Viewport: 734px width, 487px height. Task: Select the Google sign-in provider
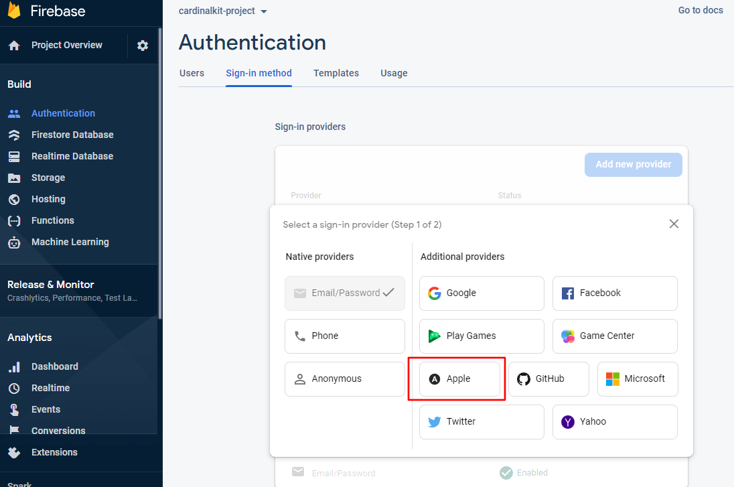click(x=481, y=293)
